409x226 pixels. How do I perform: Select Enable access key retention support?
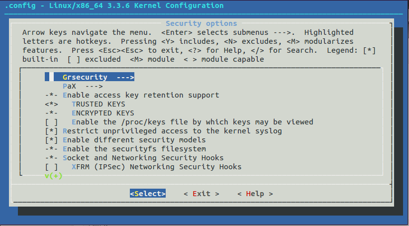(140, 95)
